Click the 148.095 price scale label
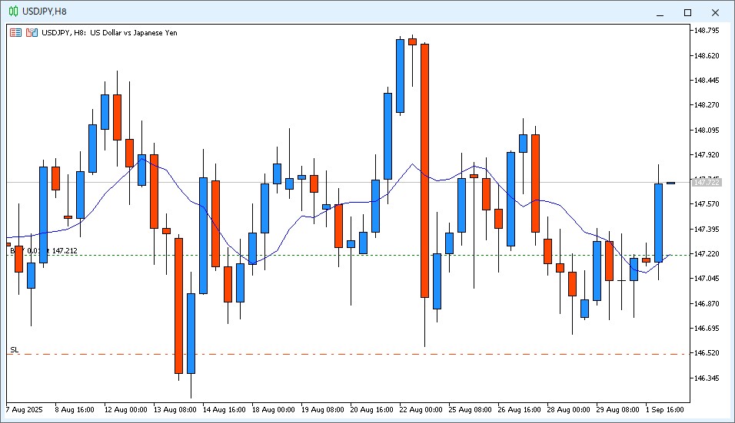 [707, 130]
